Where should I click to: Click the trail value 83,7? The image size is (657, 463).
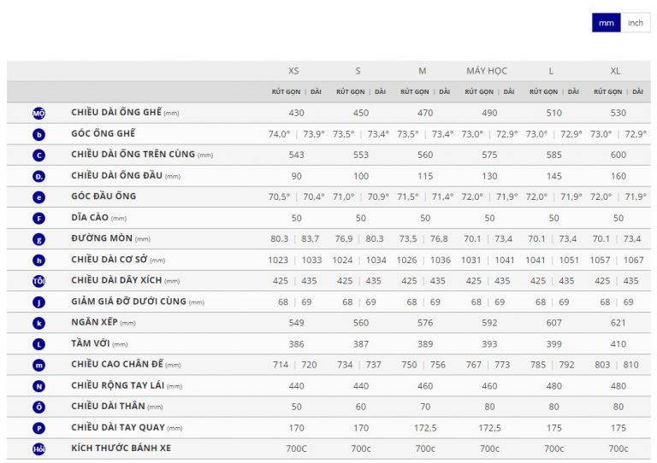tap(310, 239)
